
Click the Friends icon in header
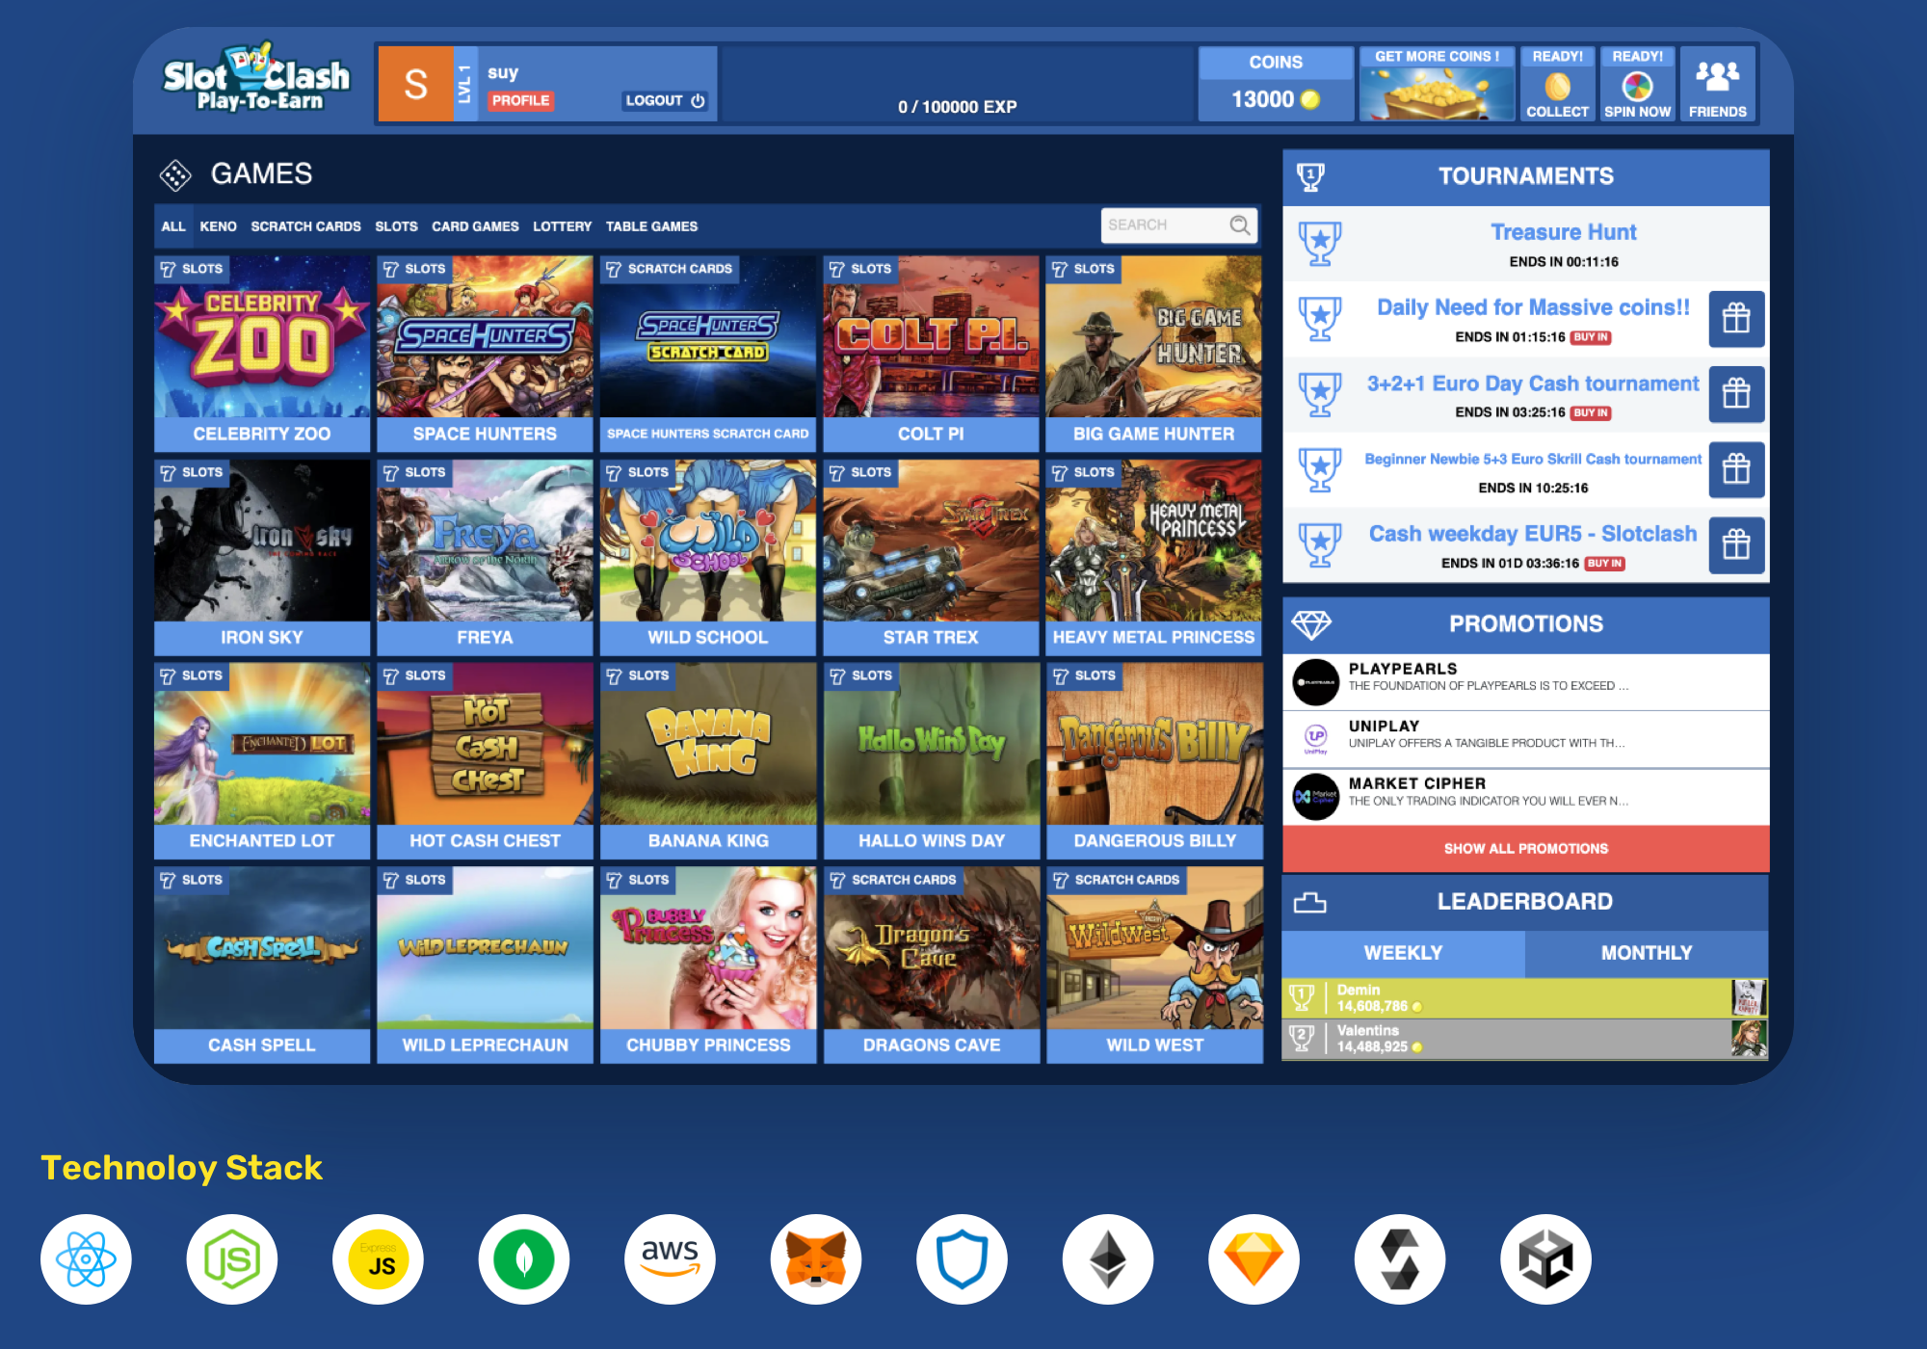1717,77
